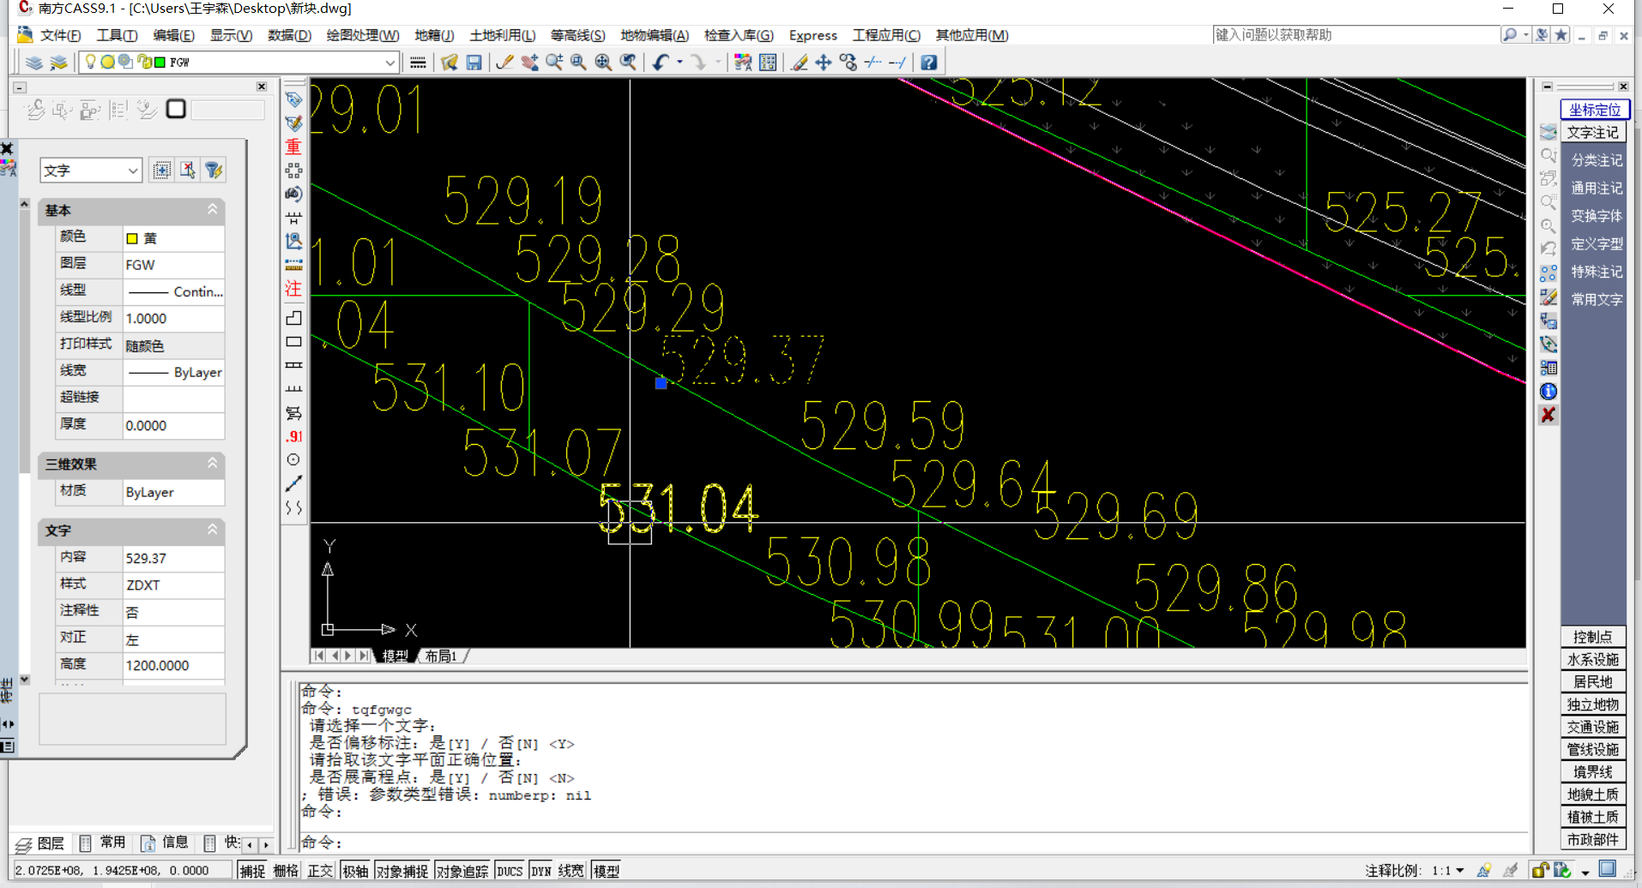Click the 居民地 category button
The width and height of the screenshot is (1642, 888).
[x=1593, y=682]
